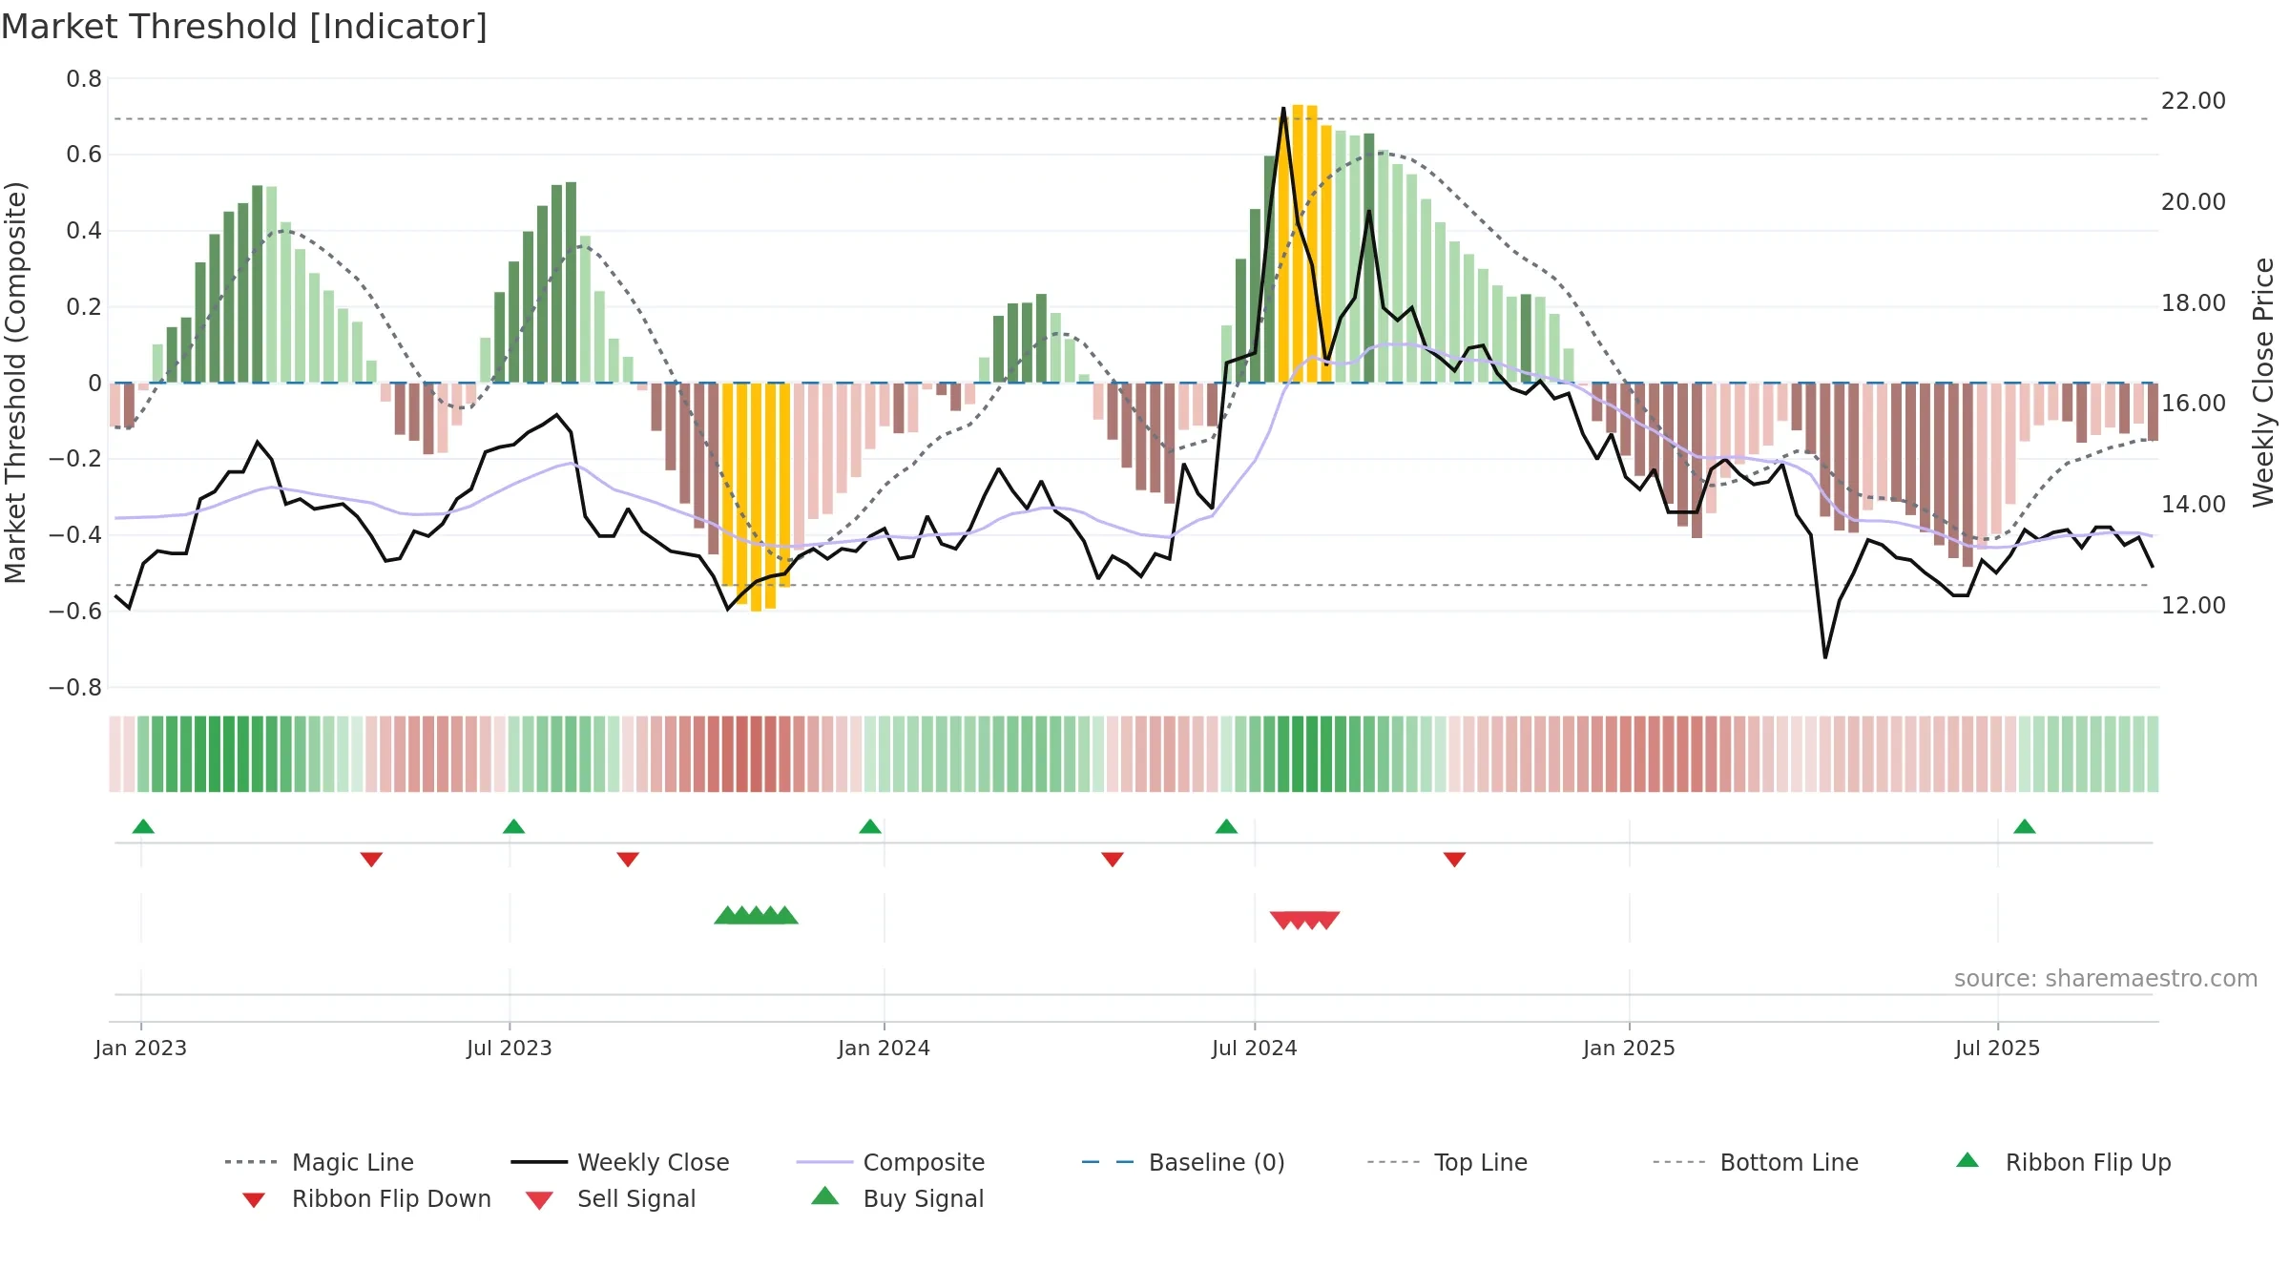2290x1288 pixels.
Task: Toggle the Magic Line legend entry
Action: pos(319,1162)
